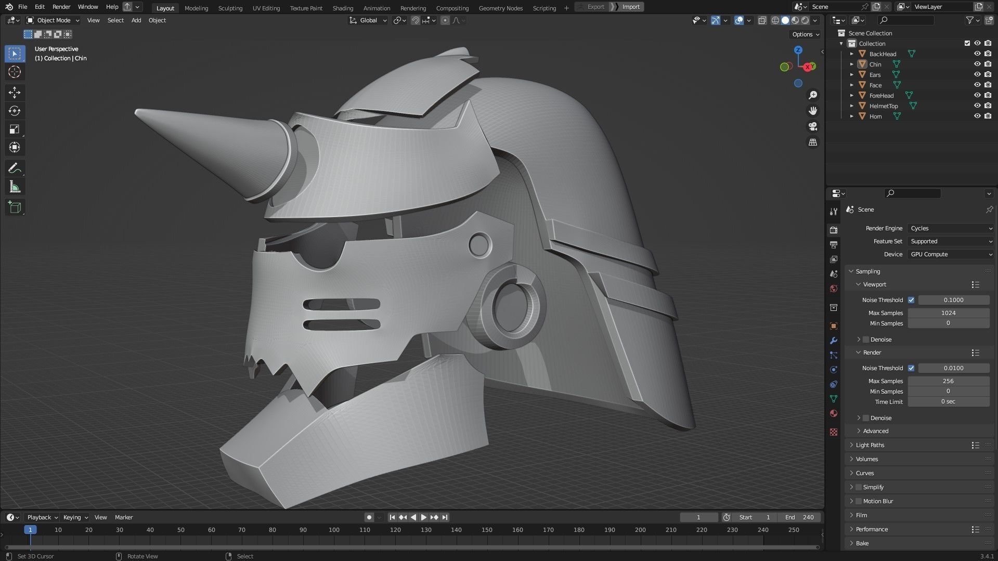Click the pan view hand icon
Screen dimensions: 998x561
(x=812, y=111)
